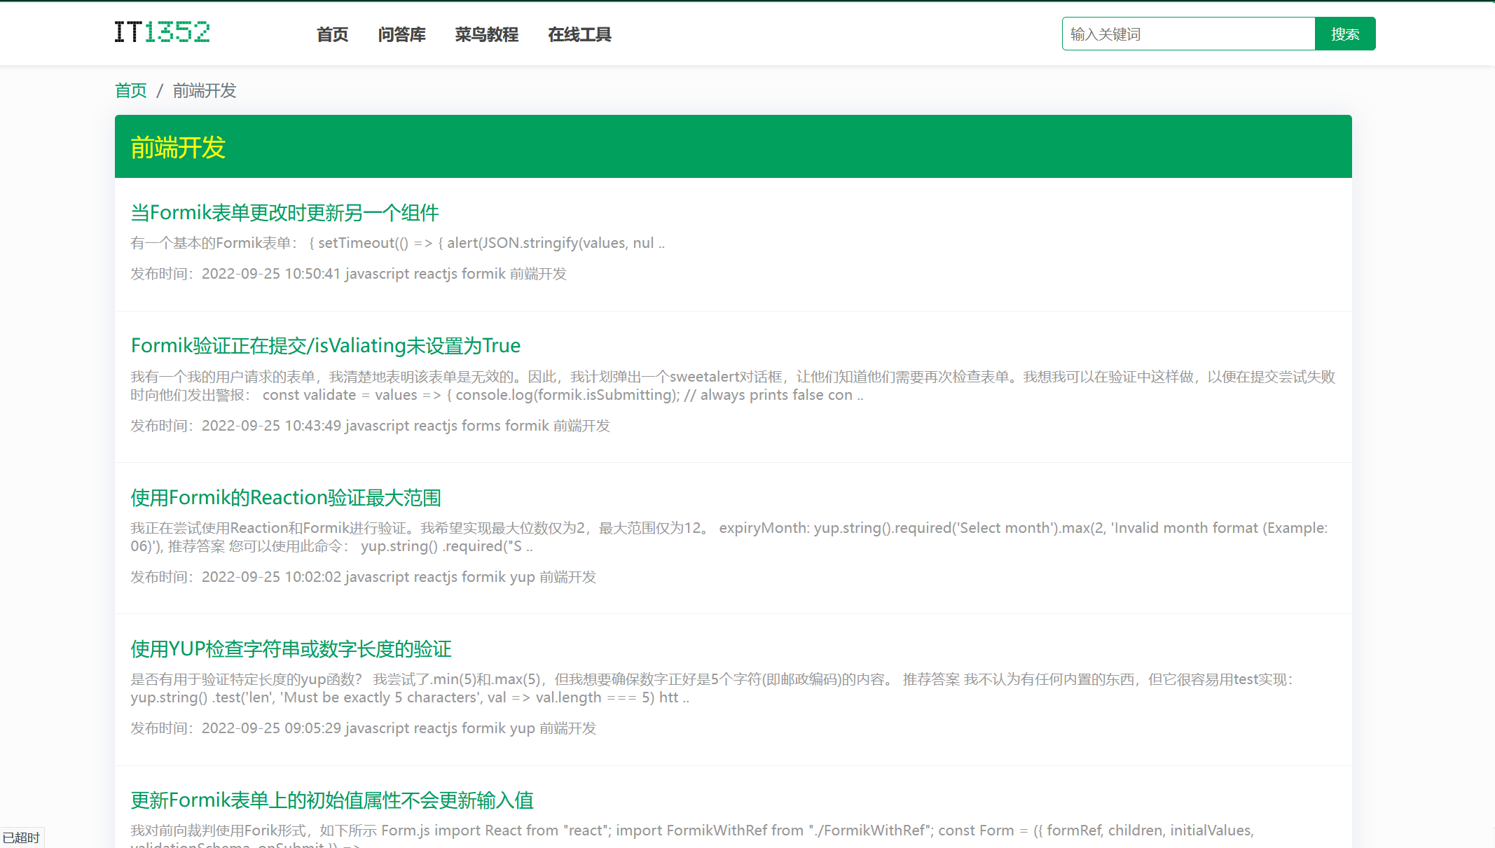Click the IT1352 site logo

pos(162,32)
